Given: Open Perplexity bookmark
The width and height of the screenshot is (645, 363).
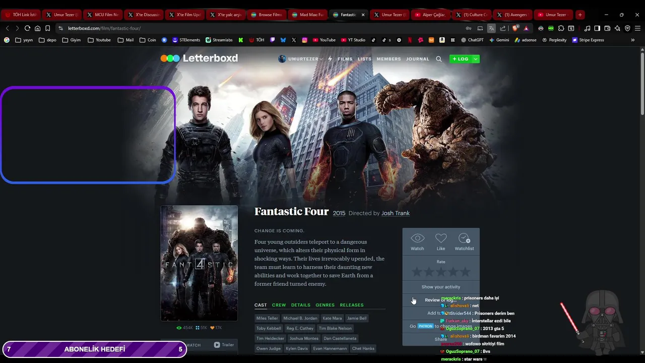Looking at the screenshot, I should [x=554, y=40].
